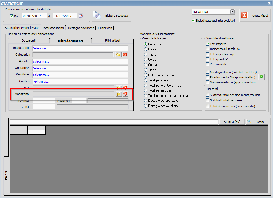This screenshot has height=198, width=273.
Task: Open folder browse icon for Cassa
Action: [119, 87]
